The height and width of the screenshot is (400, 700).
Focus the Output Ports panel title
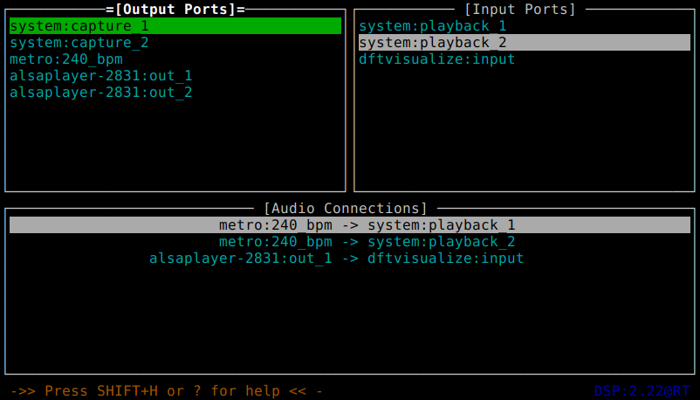click(175, 10)
